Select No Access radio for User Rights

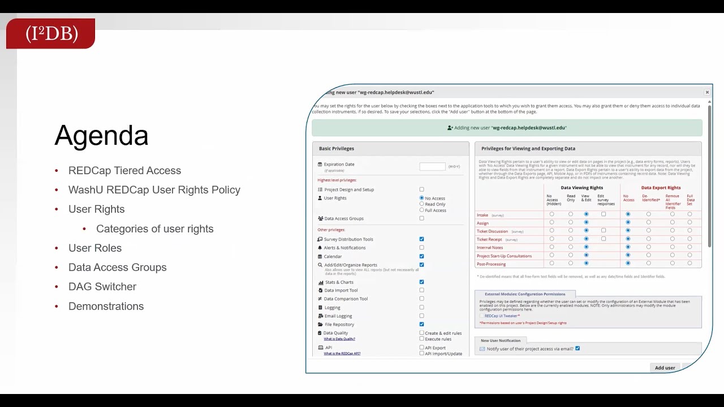click(x=421, y=198)
